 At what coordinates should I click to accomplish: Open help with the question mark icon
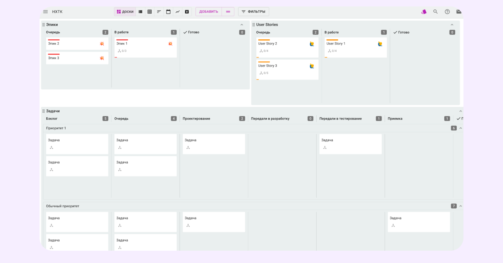447,12
